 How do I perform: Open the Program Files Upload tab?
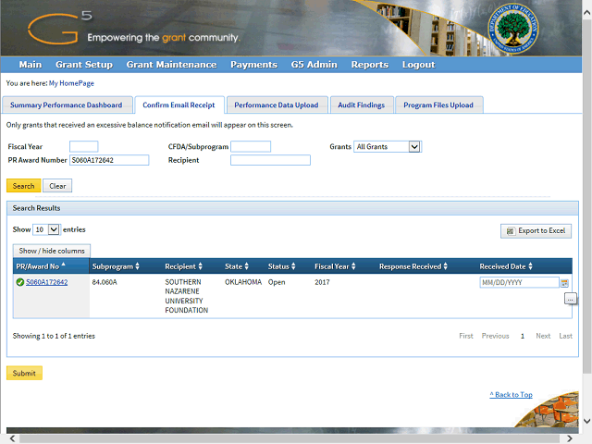click(438, 105)
